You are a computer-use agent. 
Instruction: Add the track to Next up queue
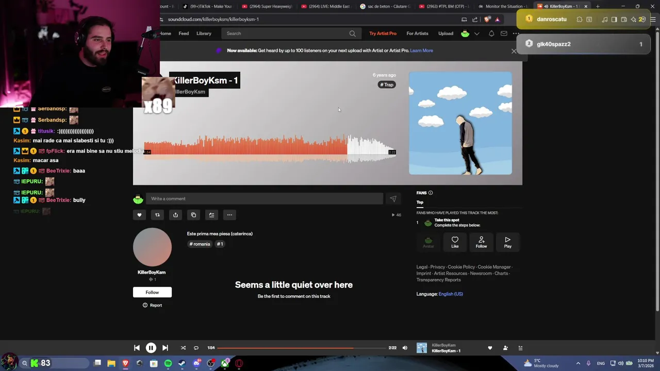211,215
